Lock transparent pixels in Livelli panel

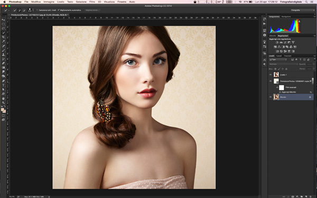(x=275, y=69)
